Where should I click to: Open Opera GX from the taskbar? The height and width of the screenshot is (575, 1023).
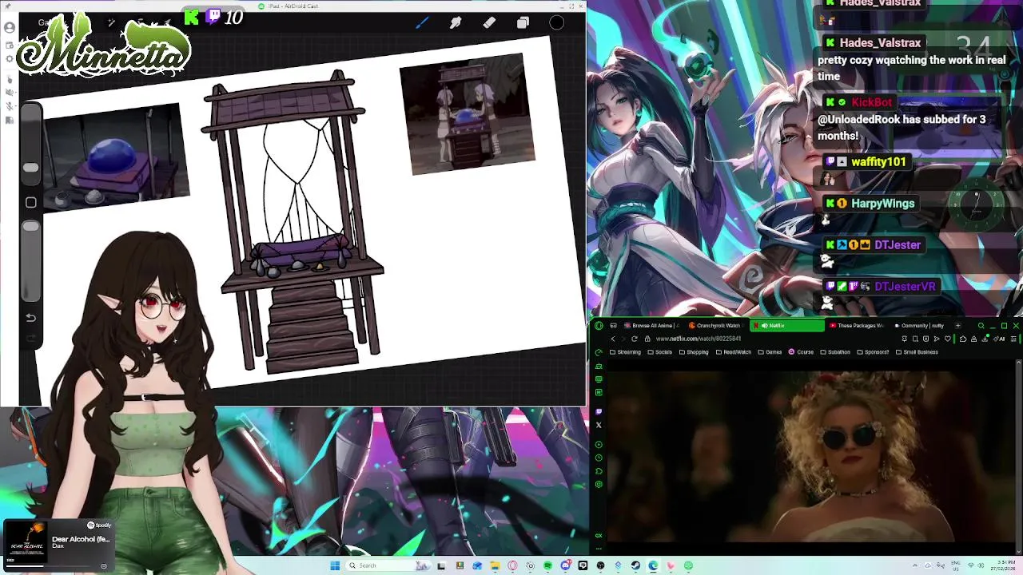512,565
